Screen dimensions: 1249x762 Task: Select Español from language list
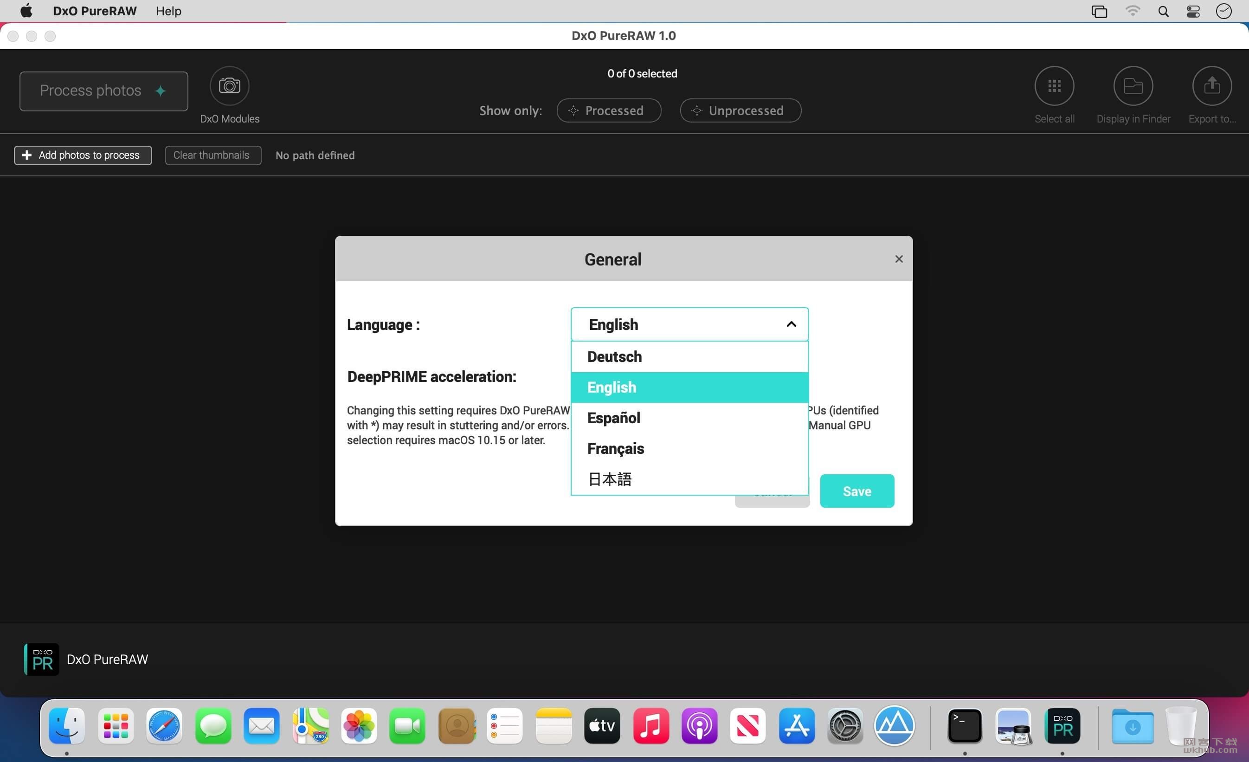(x=614, y=418)
